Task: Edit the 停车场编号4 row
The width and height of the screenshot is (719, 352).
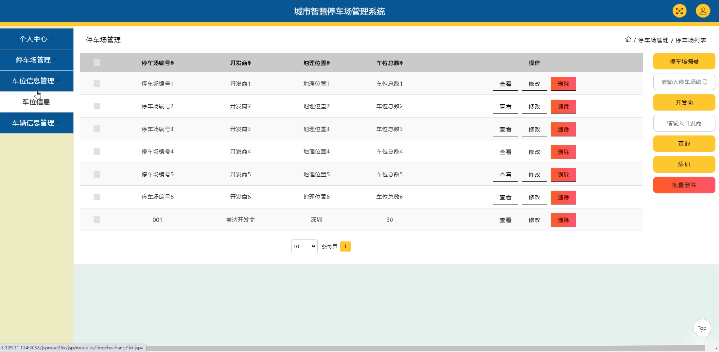Action: coord(534,152)
